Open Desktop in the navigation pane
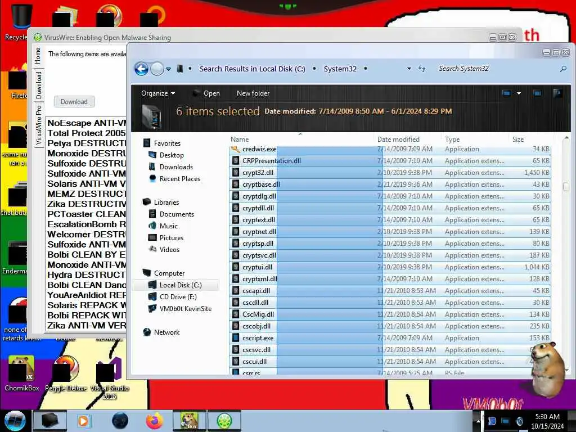This screenshot has height=432, width=576. click(172, 155)
